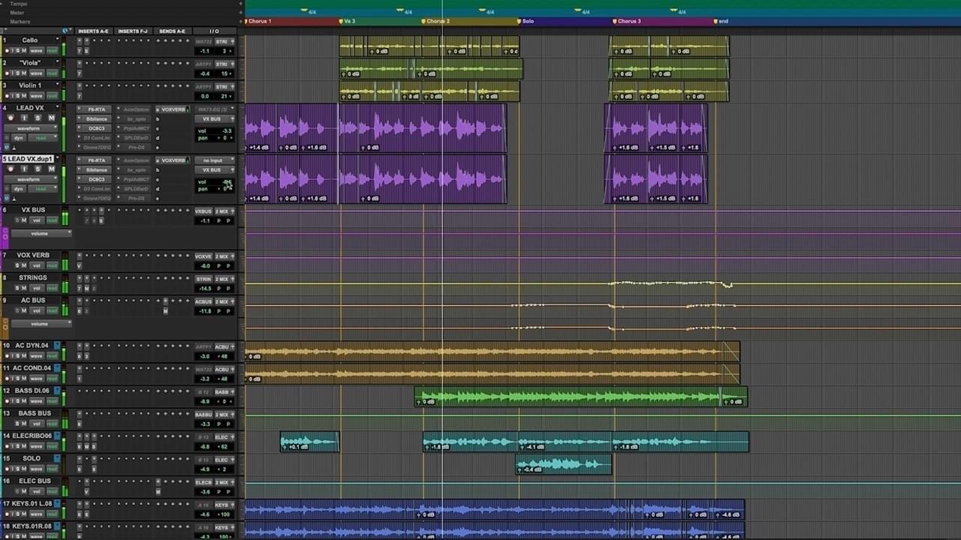
Task: Open the F6-RTA plugin on LEAD VX
Action: click(96, 109)
